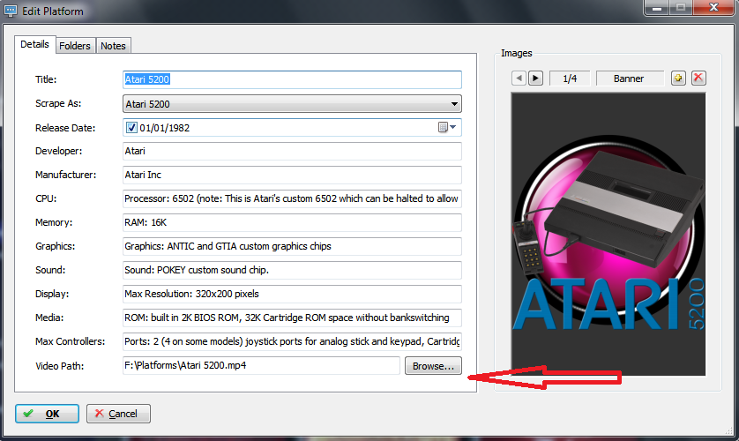Click the Graphics text field

[x=292, y=246]
